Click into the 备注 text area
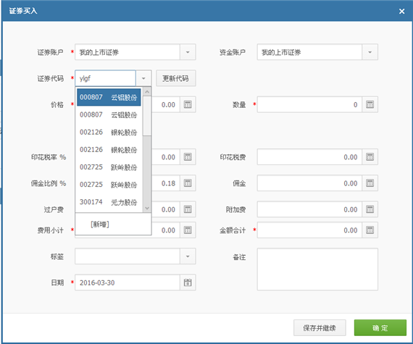The height and width of the screenshot is (344, 413). [x=317, y=269]
